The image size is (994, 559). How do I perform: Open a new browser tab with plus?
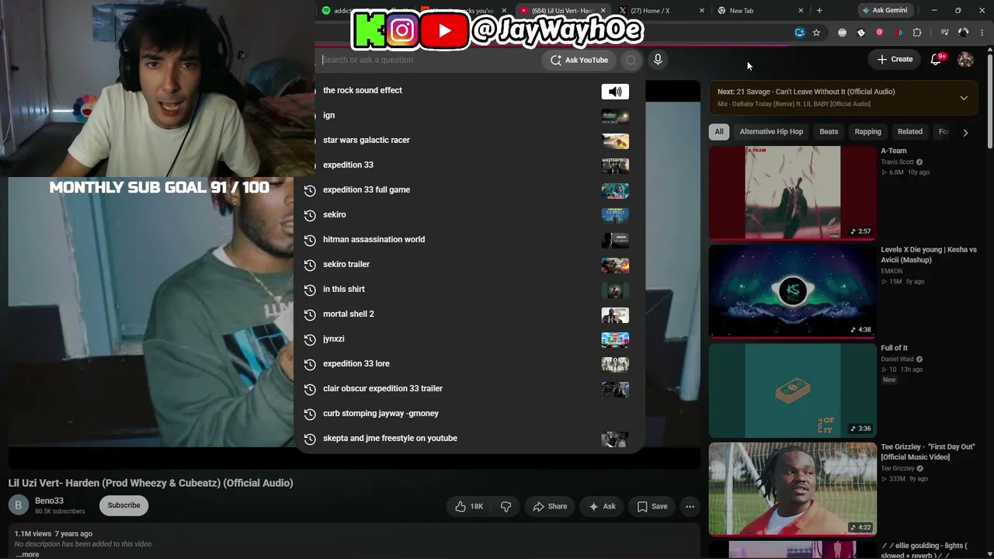click(819, 10)
